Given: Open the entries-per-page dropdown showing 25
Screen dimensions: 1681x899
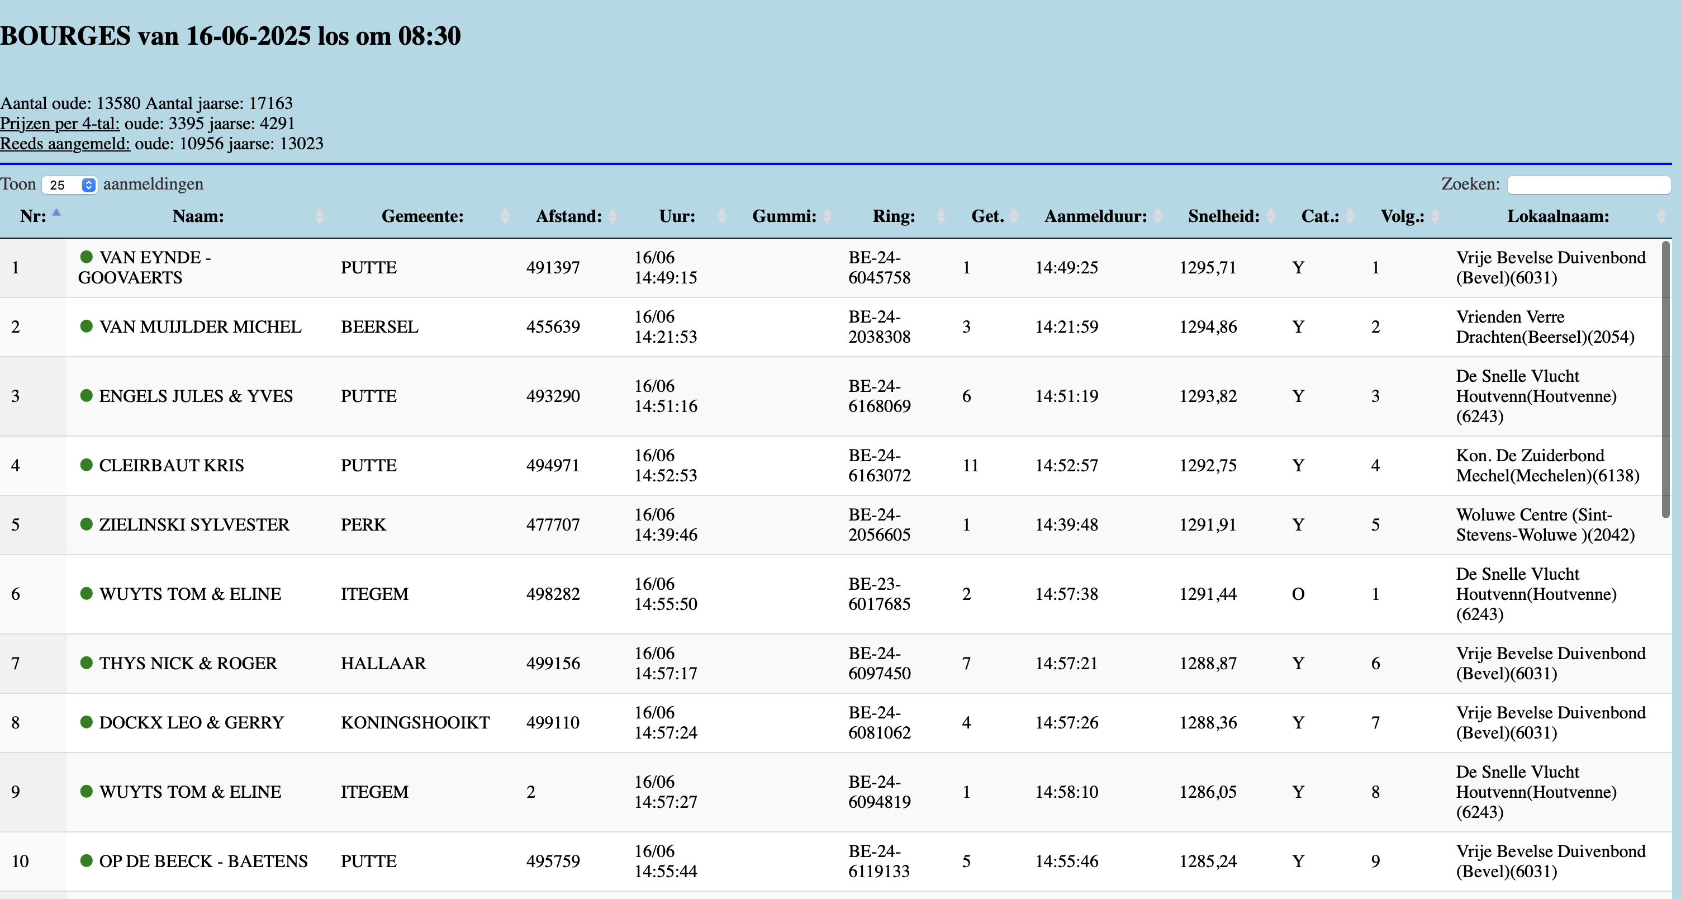Looking at the screenshot, I should click(69, 184).
